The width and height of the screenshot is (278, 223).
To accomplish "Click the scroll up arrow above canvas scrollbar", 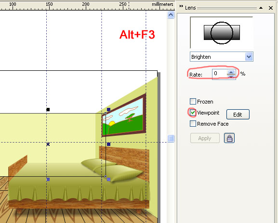I will [x=171, y=15].
